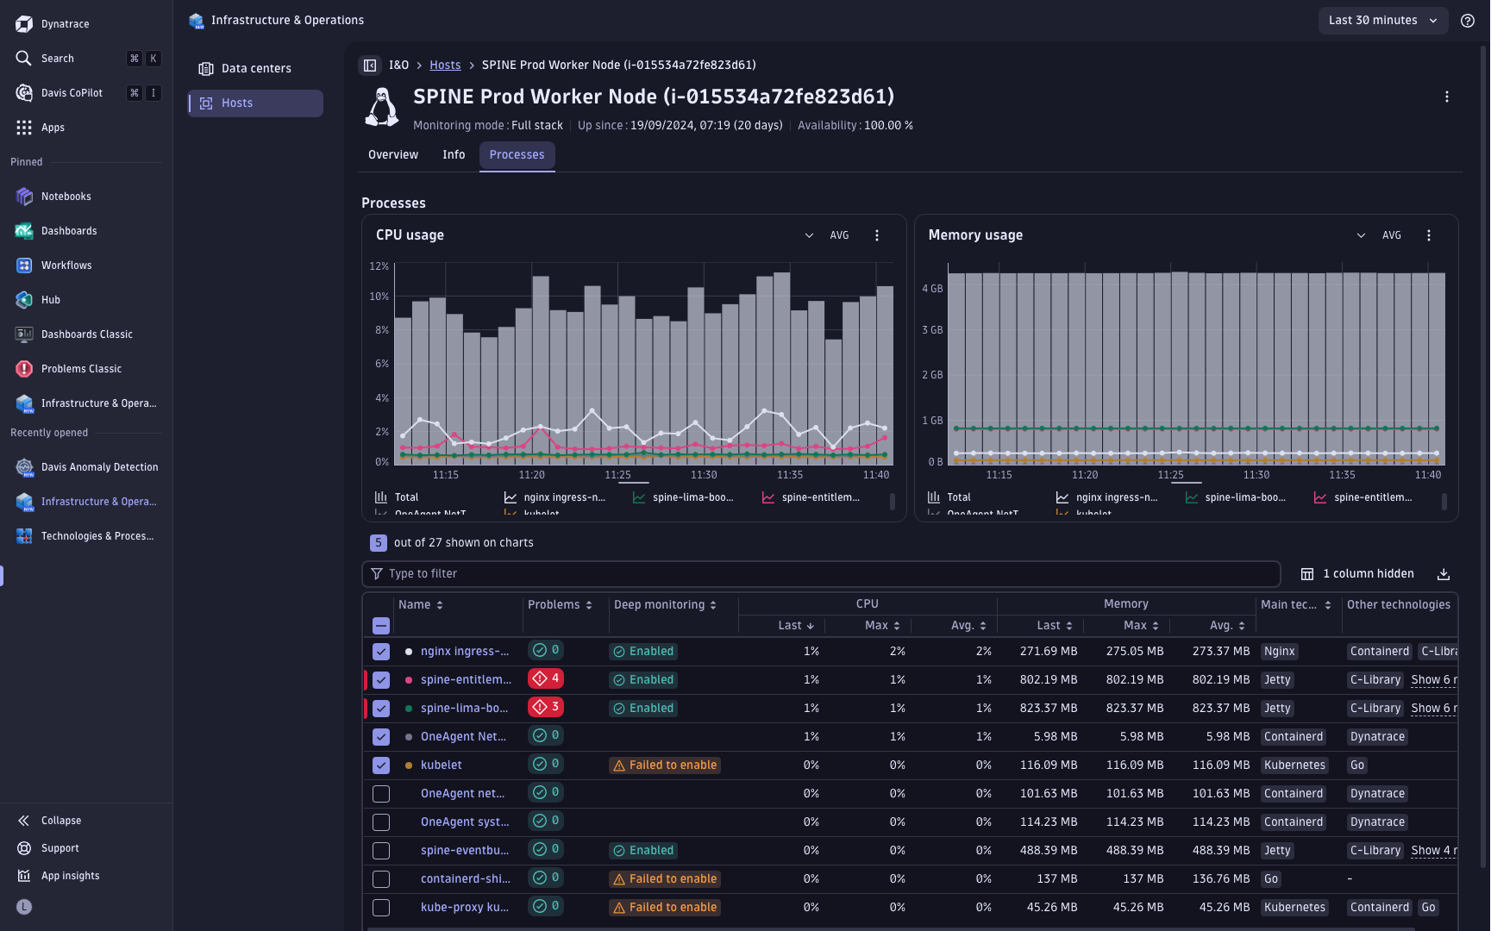
Task: Click CPU usage legend scrollbar
Action: pyautogui.click(x=892, y=502)
